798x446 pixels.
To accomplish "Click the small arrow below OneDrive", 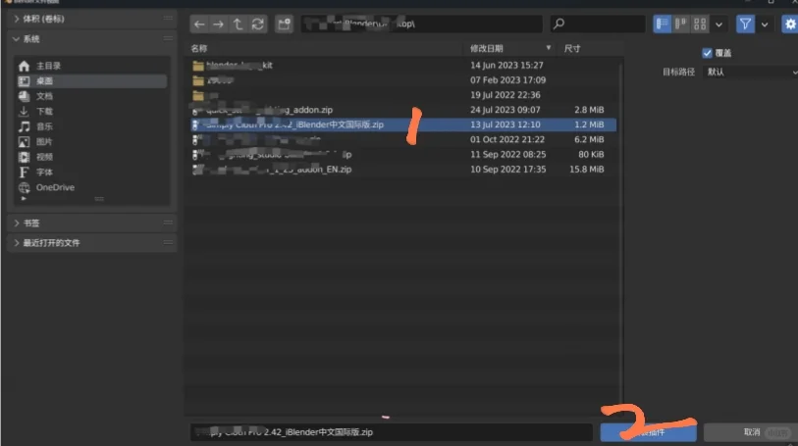I will pos(24,199).
